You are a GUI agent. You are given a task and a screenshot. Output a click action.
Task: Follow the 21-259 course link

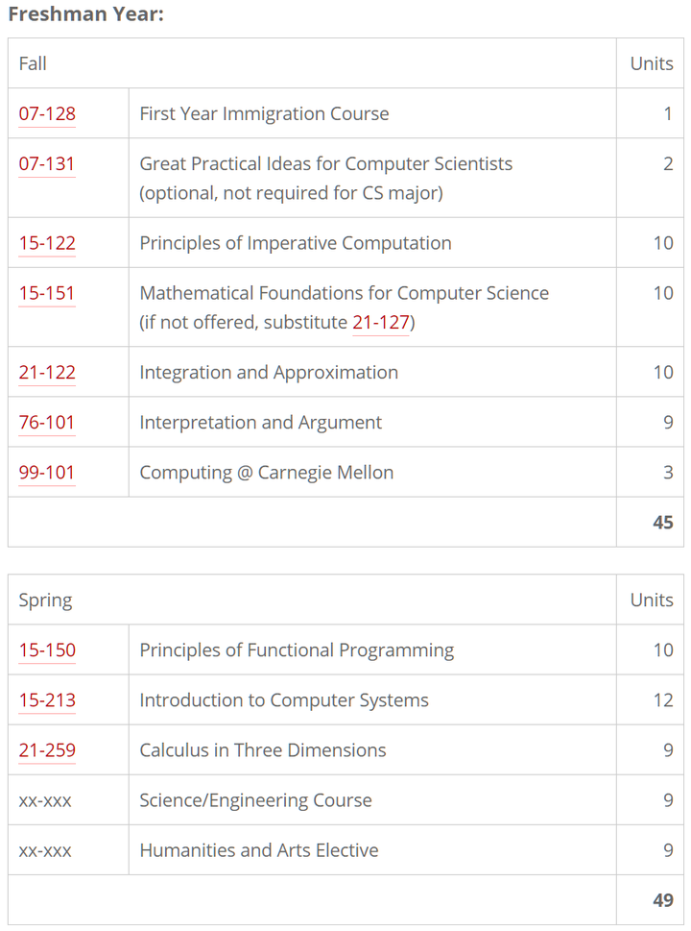(x=47, y=750)
